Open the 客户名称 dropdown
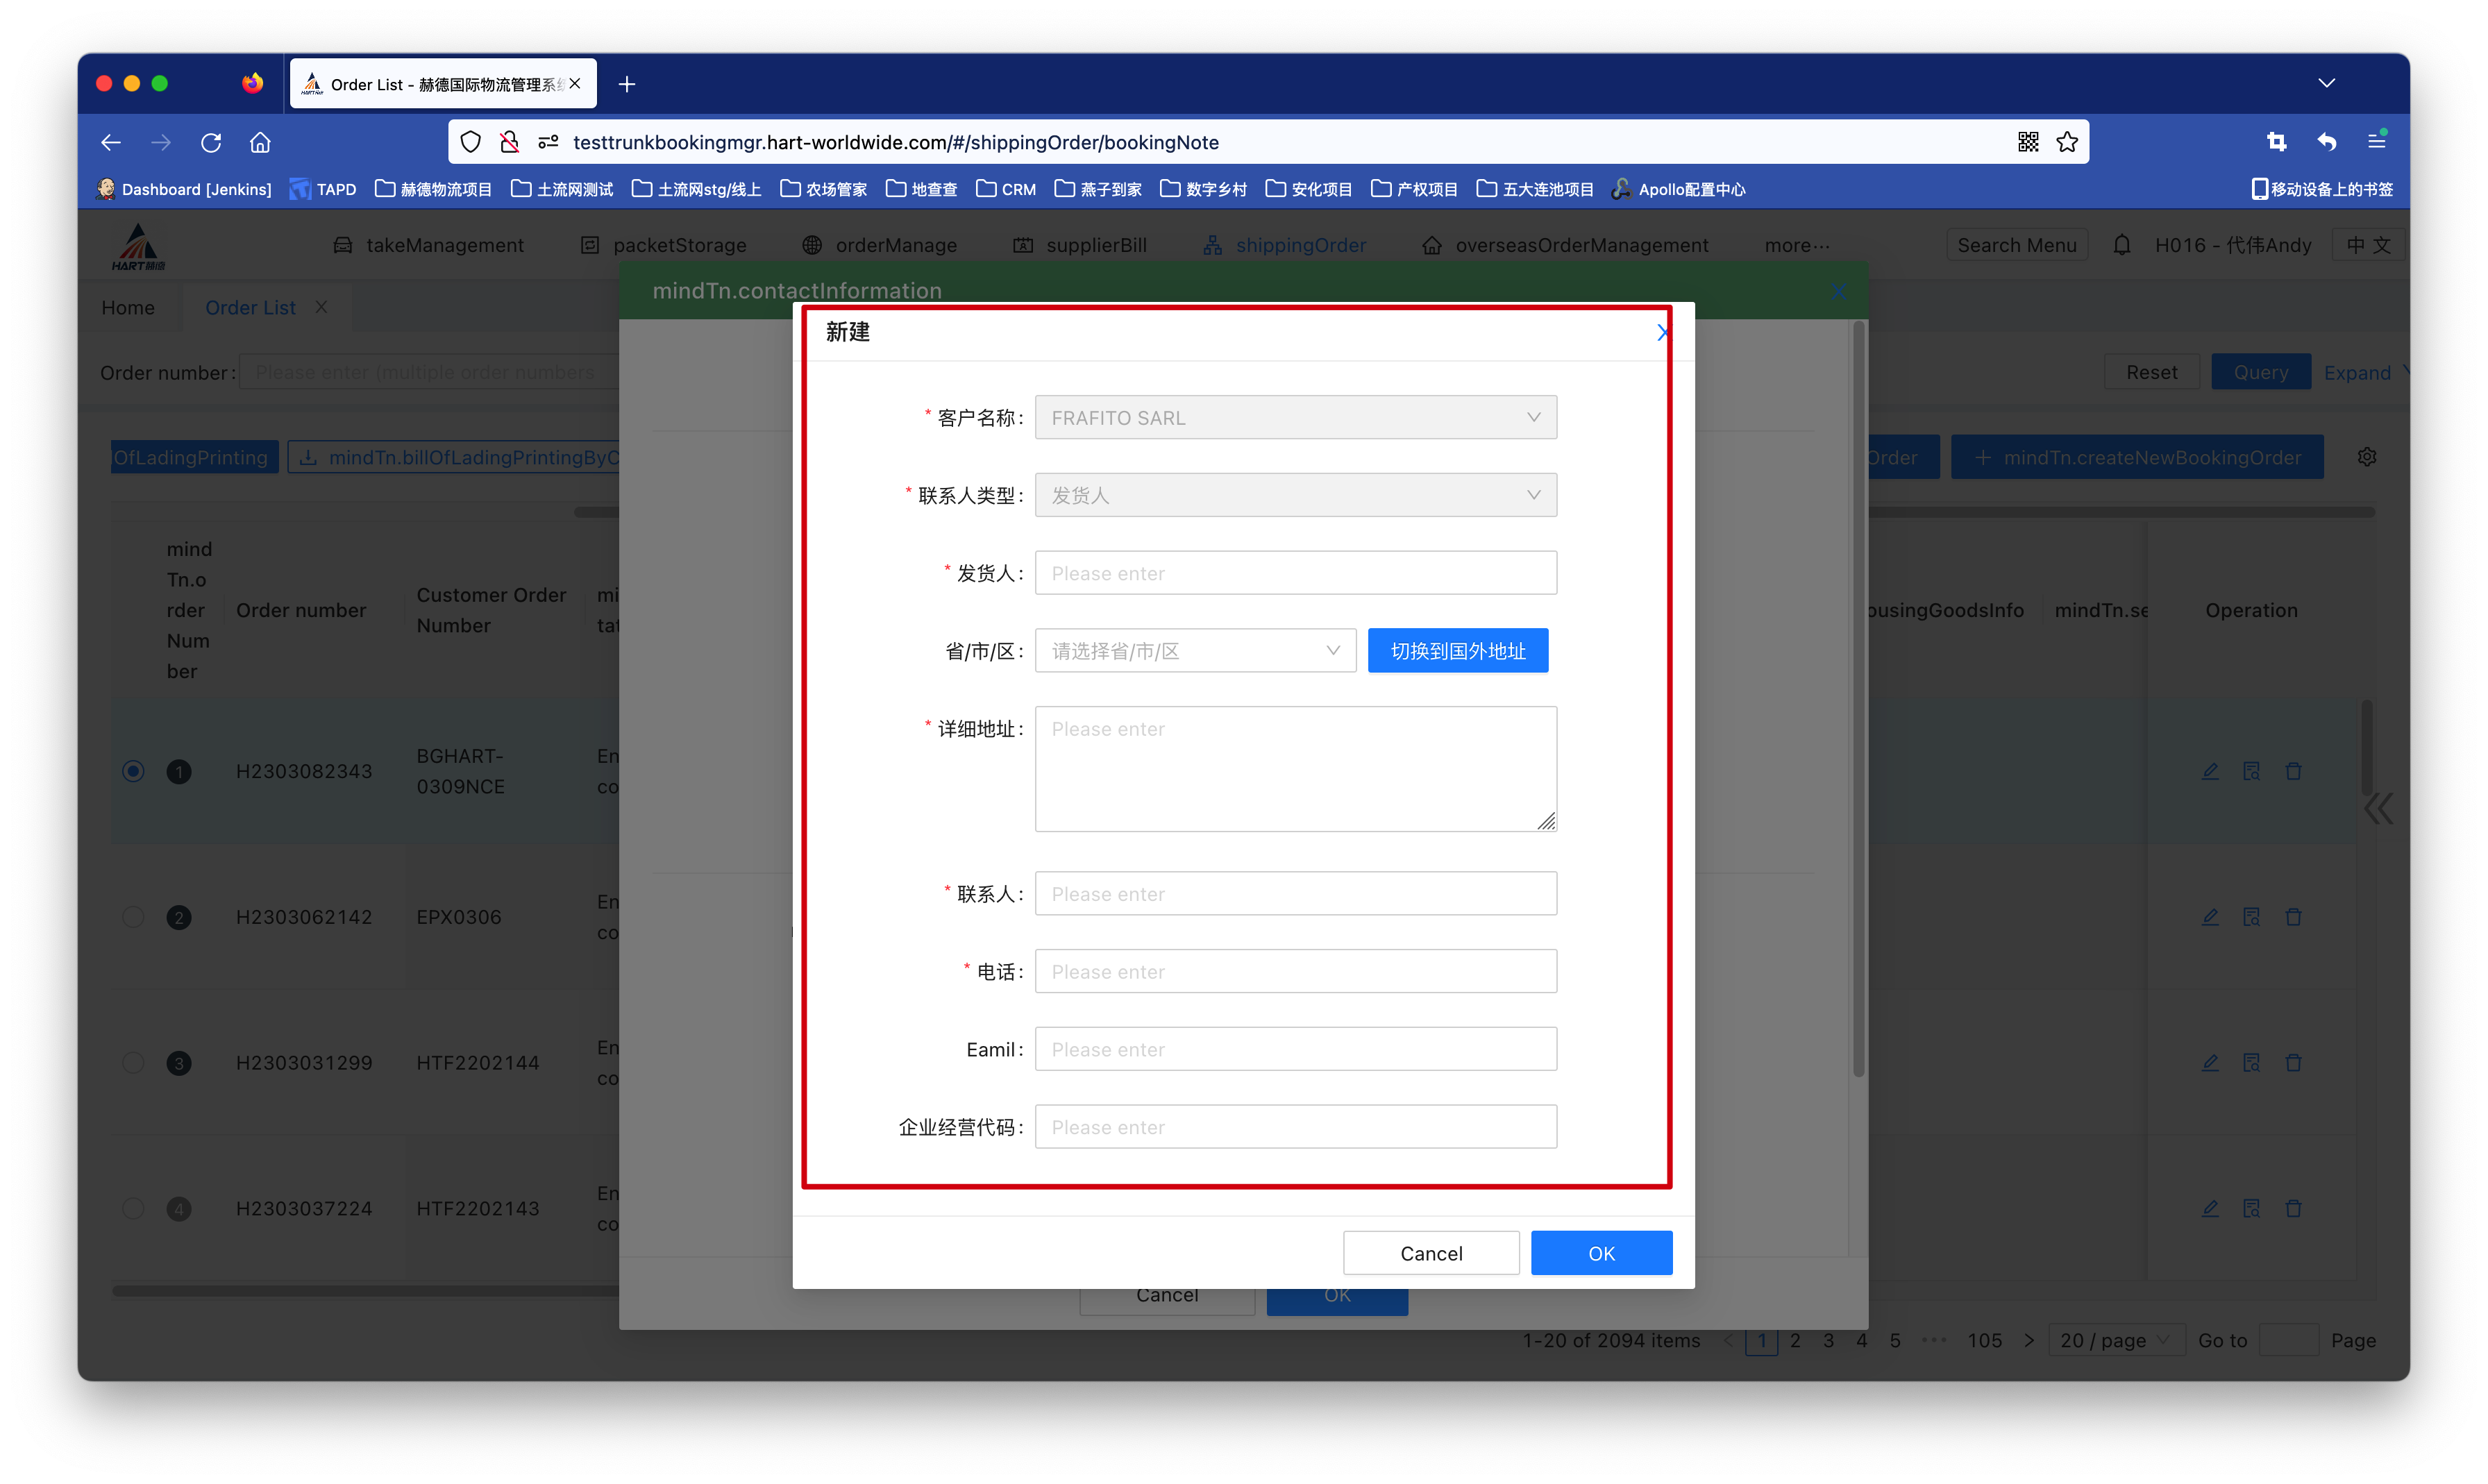Screen dimensions: 2488x1484 point(1295,418)
